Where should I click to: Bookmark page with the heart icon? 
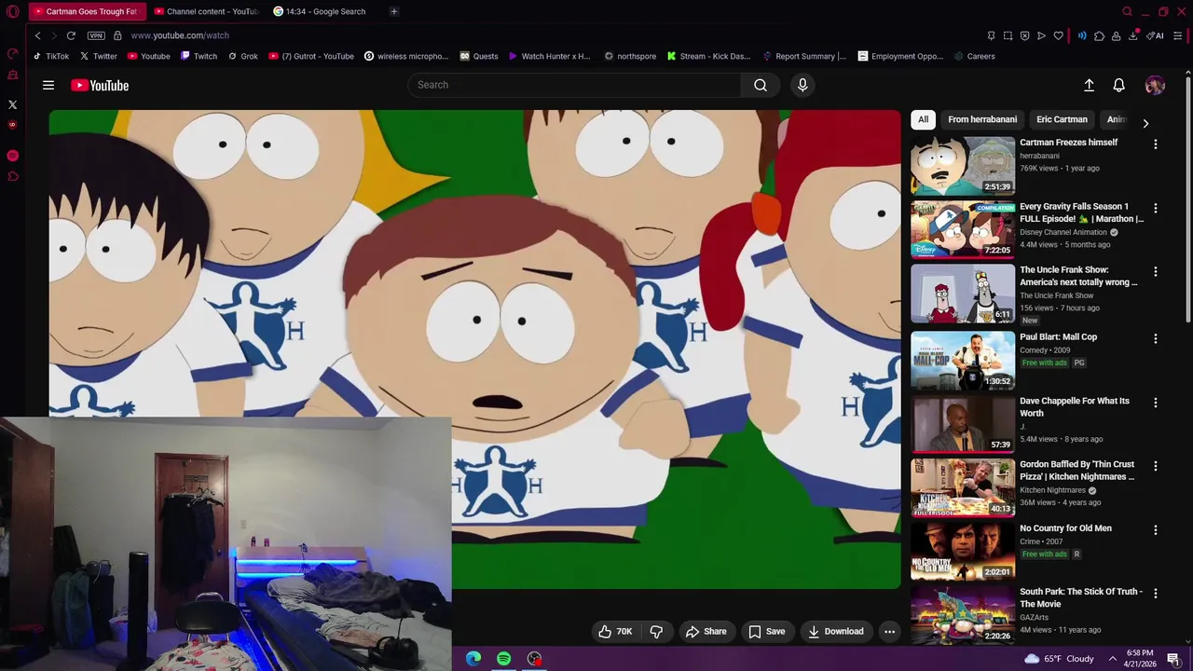[x=1058, y=35]
